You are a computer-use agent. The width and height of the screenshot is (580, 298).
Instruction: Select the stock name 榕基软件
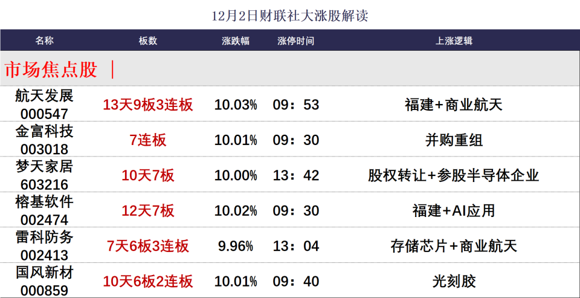(x=44, y=202)
